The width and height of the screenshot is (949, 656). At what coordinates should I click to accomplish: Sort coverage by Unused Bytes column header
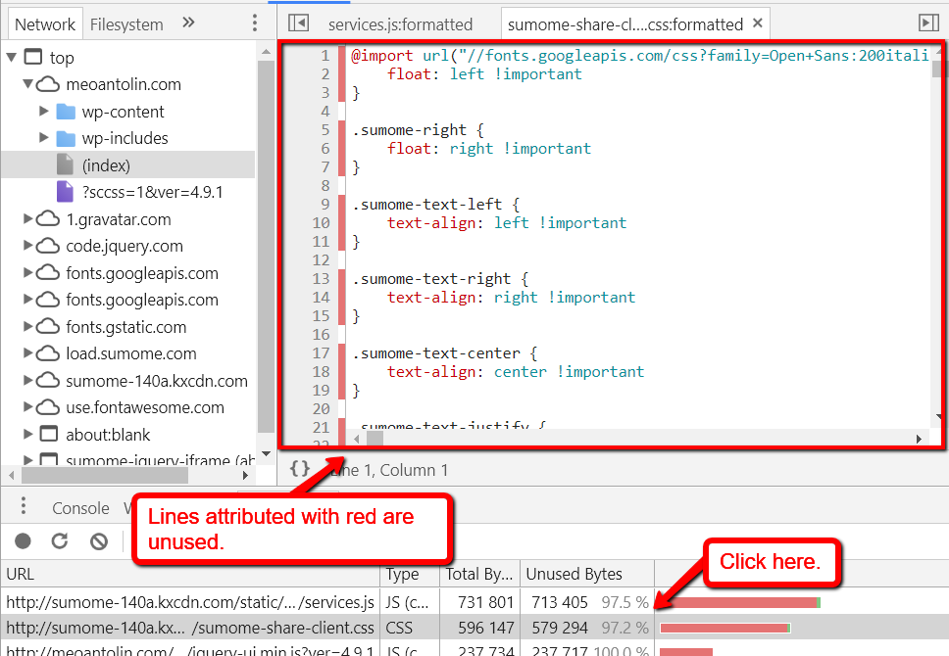(x=574, y=574)
